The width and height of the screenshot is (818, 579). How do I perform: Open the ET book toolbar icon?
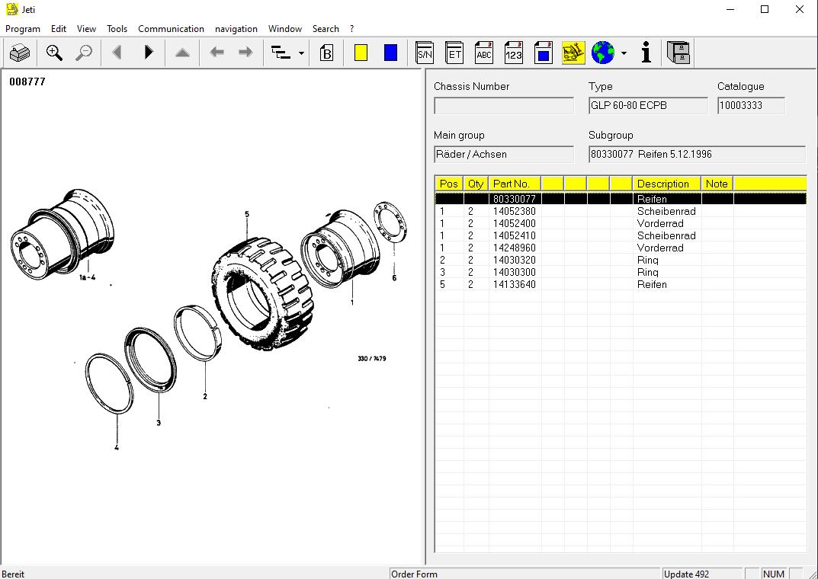[454, 53]
